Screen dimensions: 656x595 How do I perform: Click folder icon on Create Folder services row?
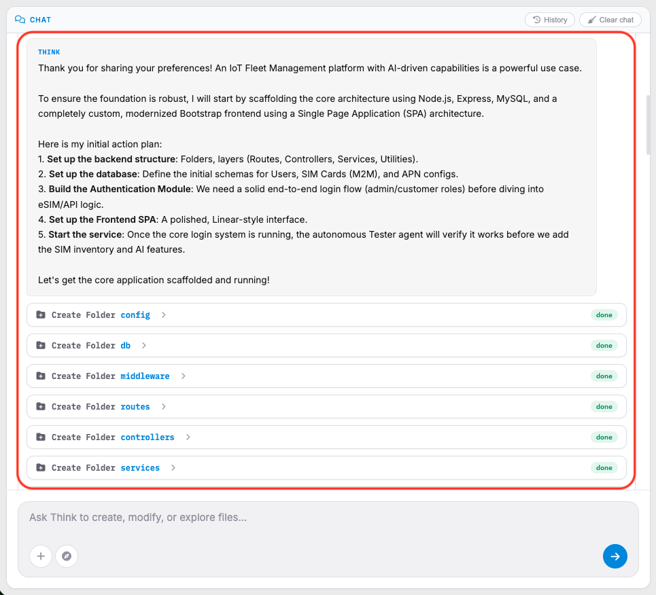[x=41, y=467]
